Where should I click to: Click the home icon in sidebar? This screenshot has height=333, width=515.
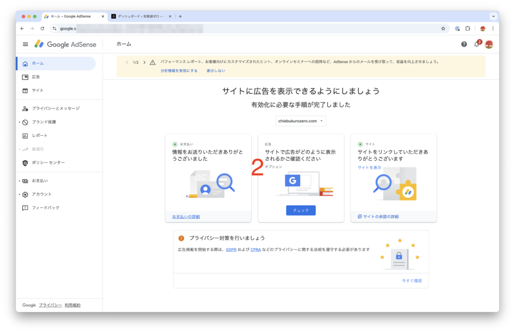[25, 64]
